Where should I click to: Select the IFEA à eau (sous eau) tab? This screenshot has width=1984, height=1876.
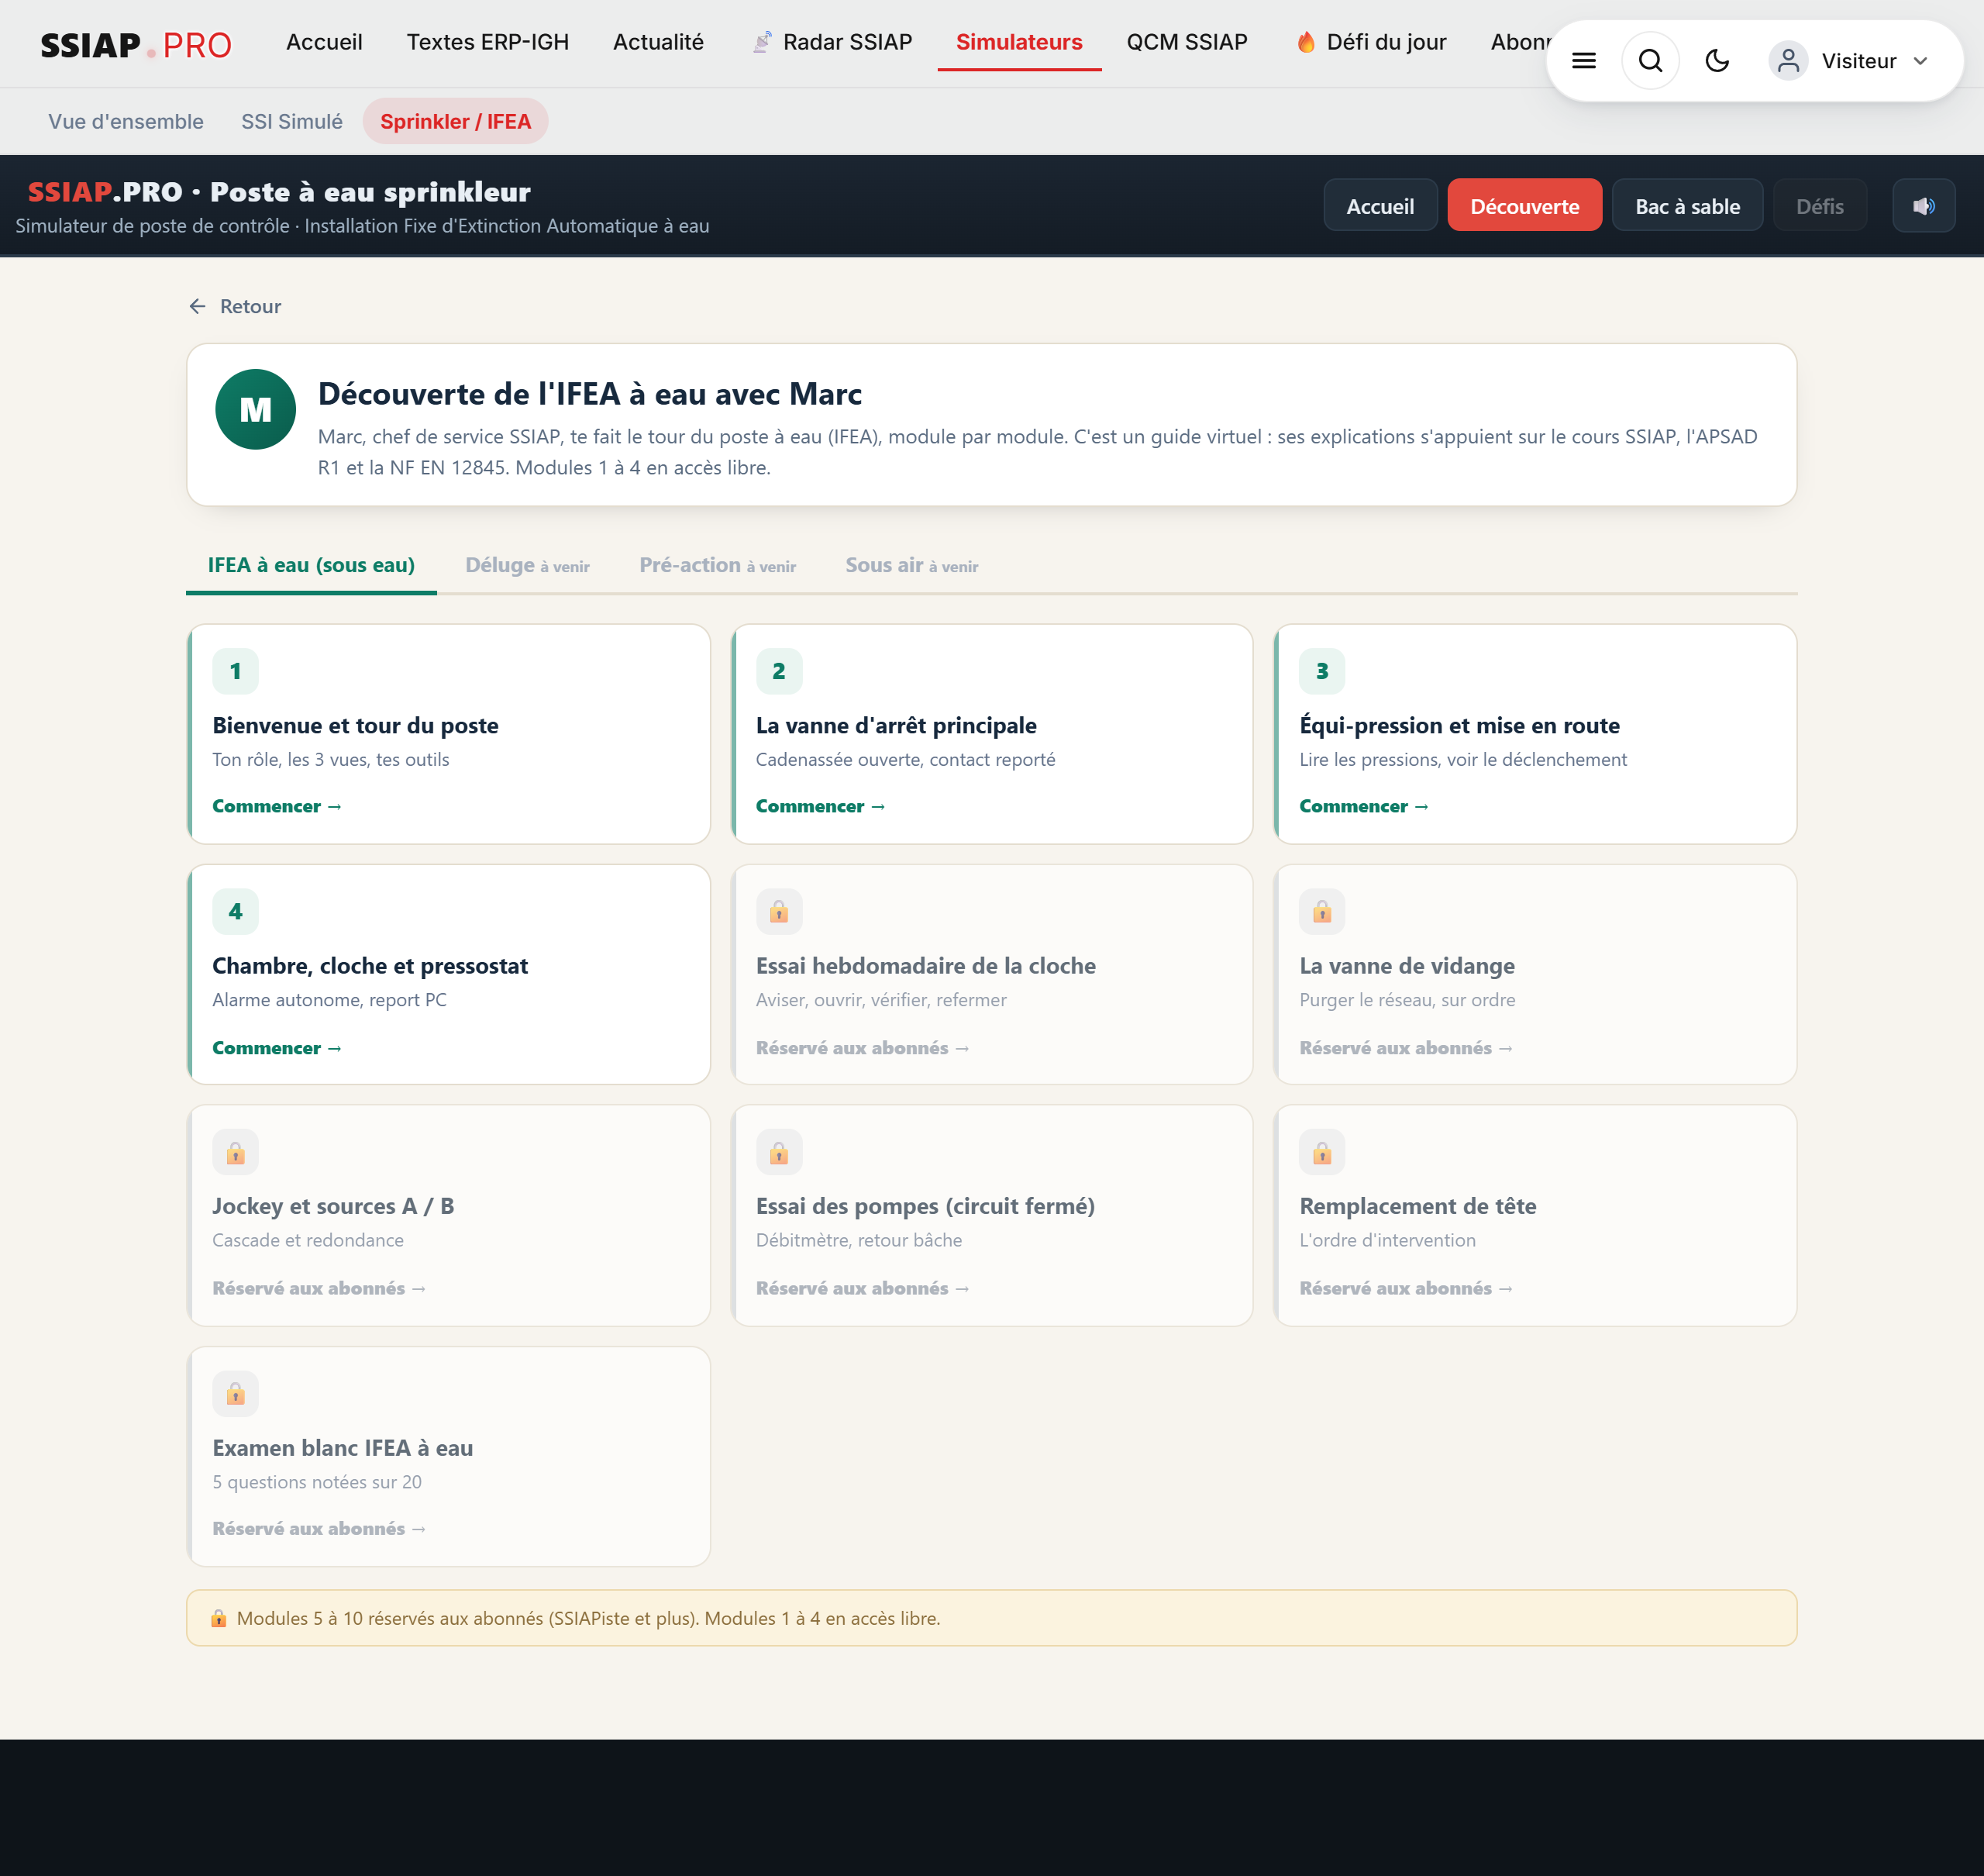[311, 565]
